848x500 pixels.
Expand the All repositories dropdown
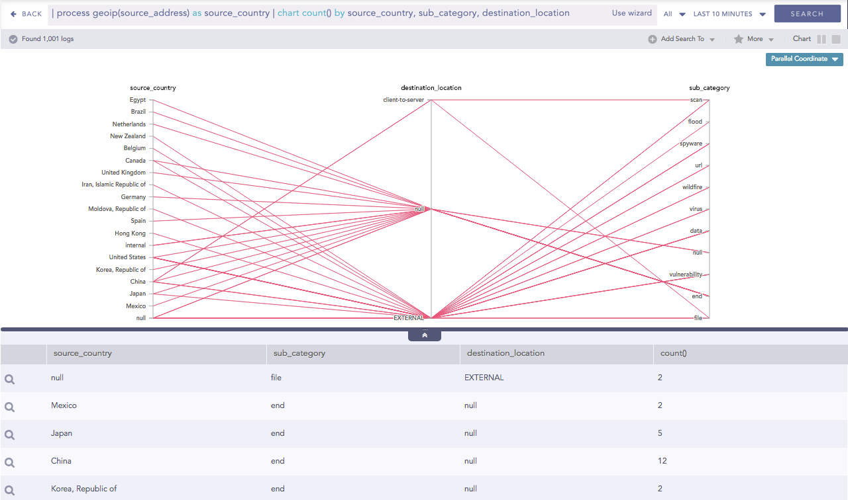click(672, 14)
